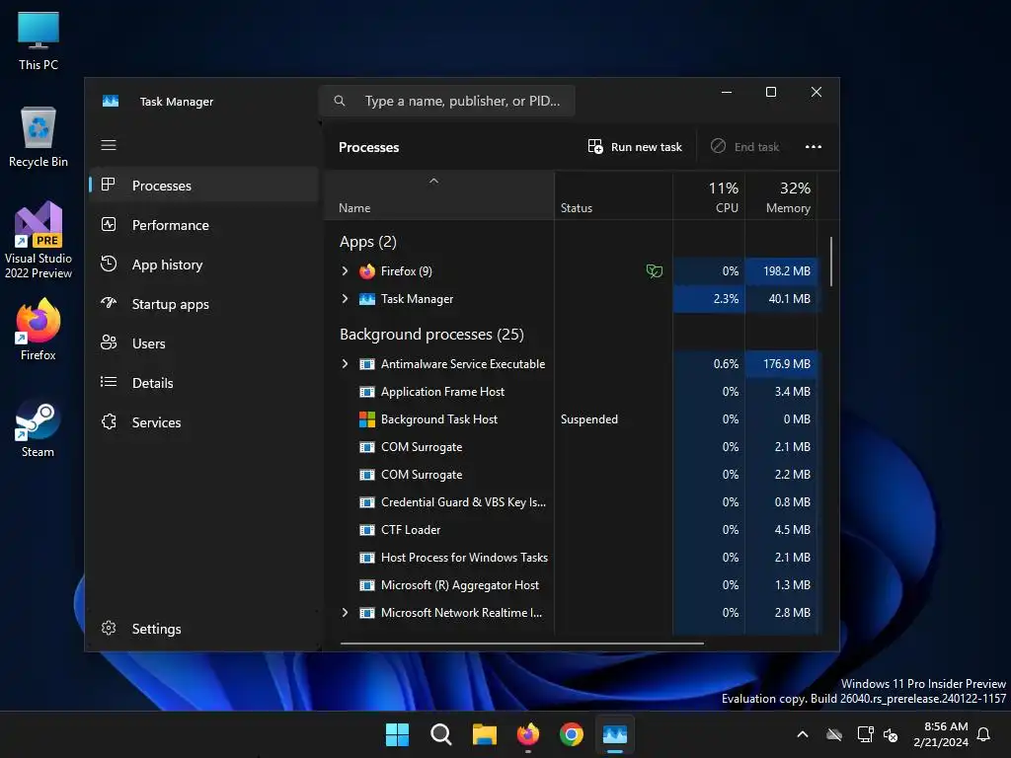Select Microsoft (R) Aggregator Host row

click(572, 585)
